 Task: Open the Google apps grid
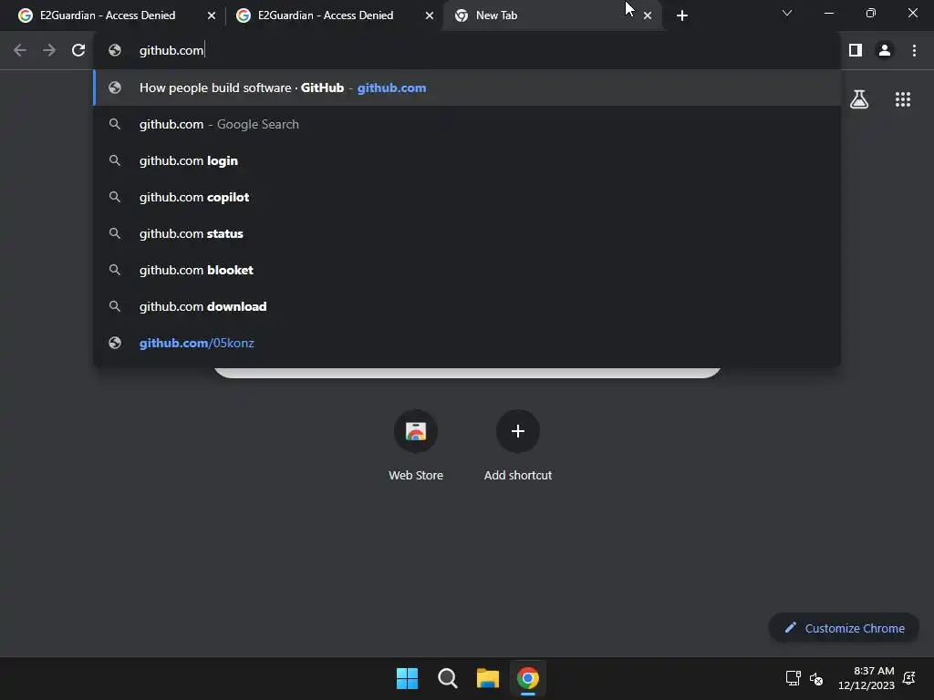tap(902, 99)
